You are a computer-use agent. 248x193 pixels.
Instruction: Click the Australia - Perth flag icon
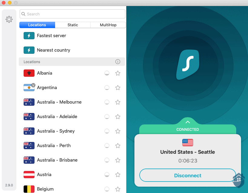click(x=29, y=146)
